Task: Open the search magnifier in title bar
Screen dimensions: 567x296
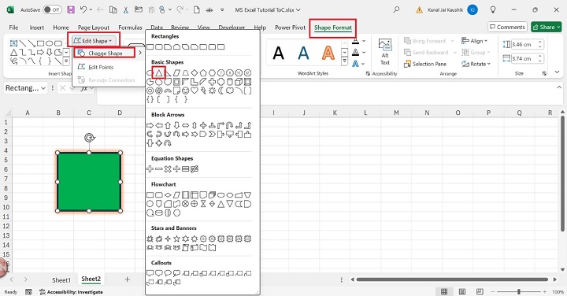Action: (x=396, y=9)
